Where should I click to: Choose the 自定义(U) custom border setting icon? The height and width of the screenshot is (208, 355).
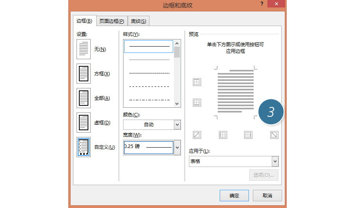point(84,147)
